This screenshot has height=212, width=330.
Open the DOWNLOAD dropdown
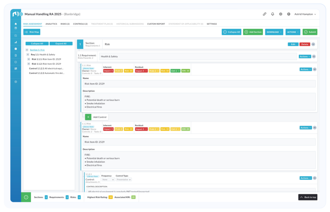pyautogui.click(x=274, y=32)
